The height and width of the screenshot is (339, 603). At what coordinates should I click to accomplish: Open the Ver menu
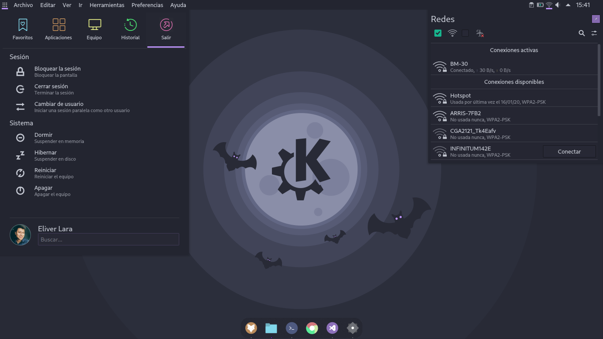point(67,5)
